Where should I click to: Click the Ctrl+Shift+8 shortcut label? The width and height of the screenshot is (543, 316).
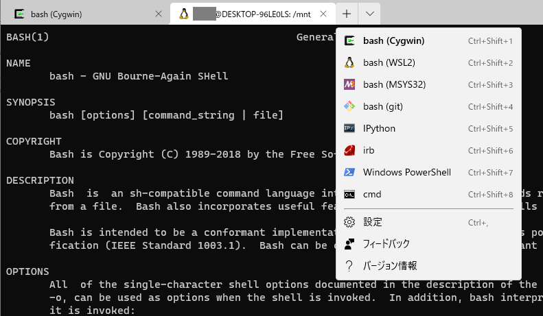click(490, 194)
